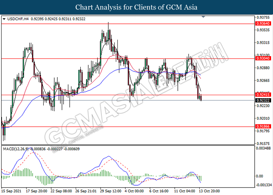Click the MACD zero level 0.00 label

259,176
